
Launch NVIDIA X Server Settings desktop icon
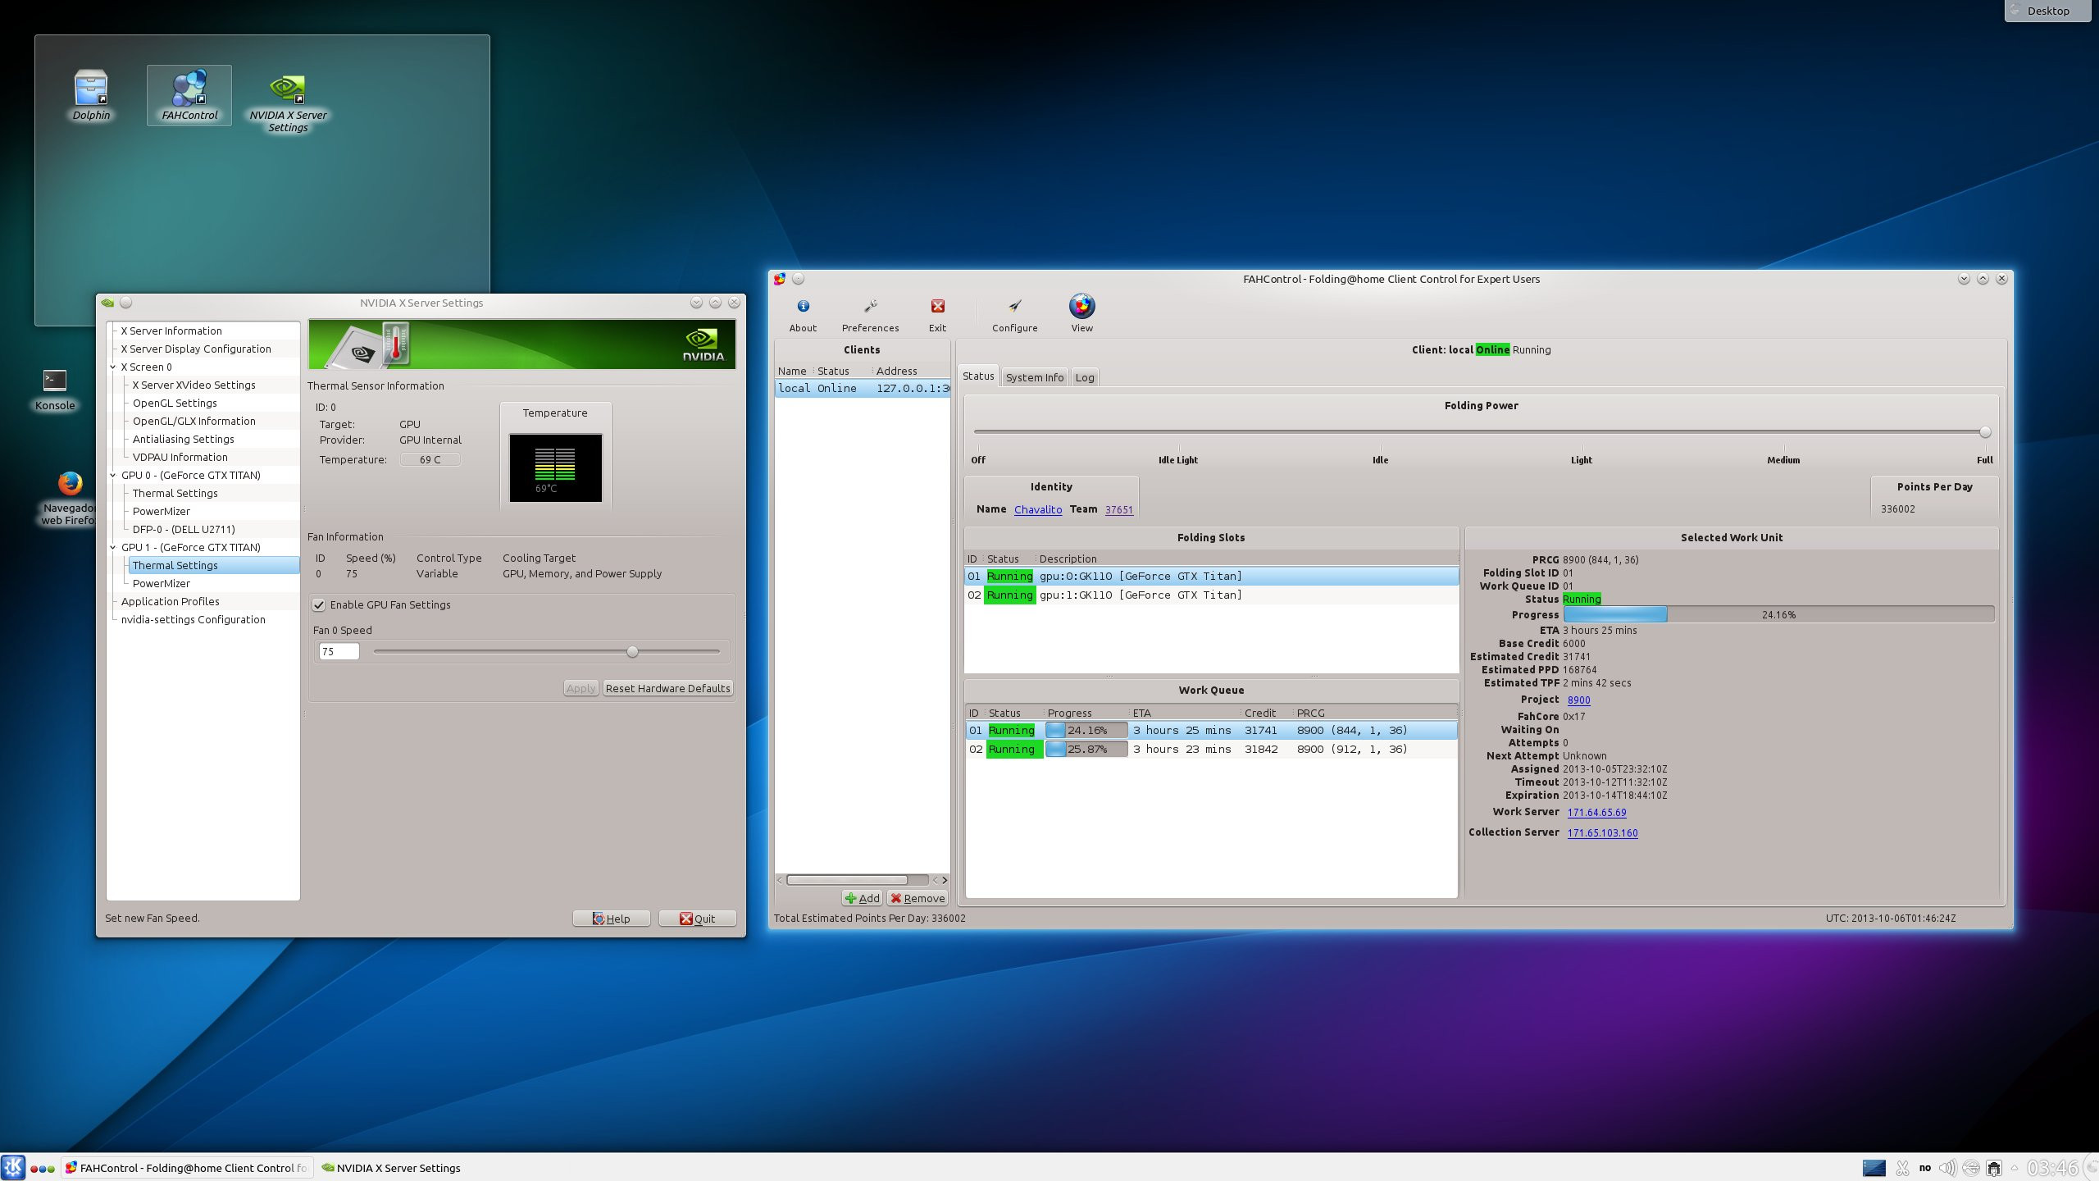(288, 103)
